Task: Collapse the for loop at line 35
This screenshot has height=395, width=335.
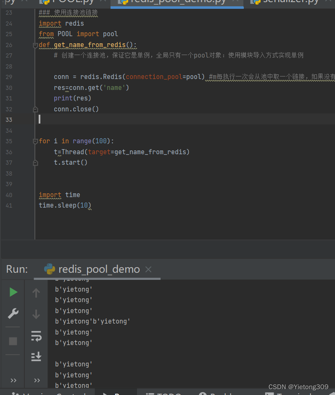Action: (35, 141)
